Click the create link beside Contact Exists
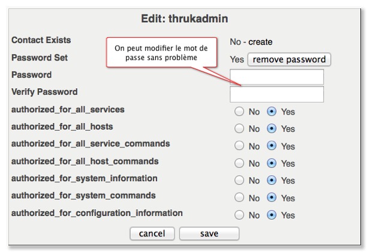The image size is (367, 252). (261, 42)
